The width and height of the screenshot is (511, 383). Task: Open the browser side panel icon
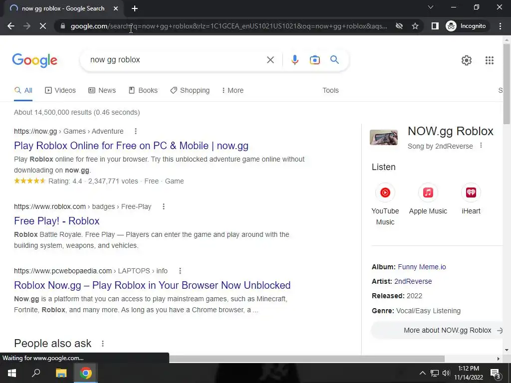coord(435,26)
